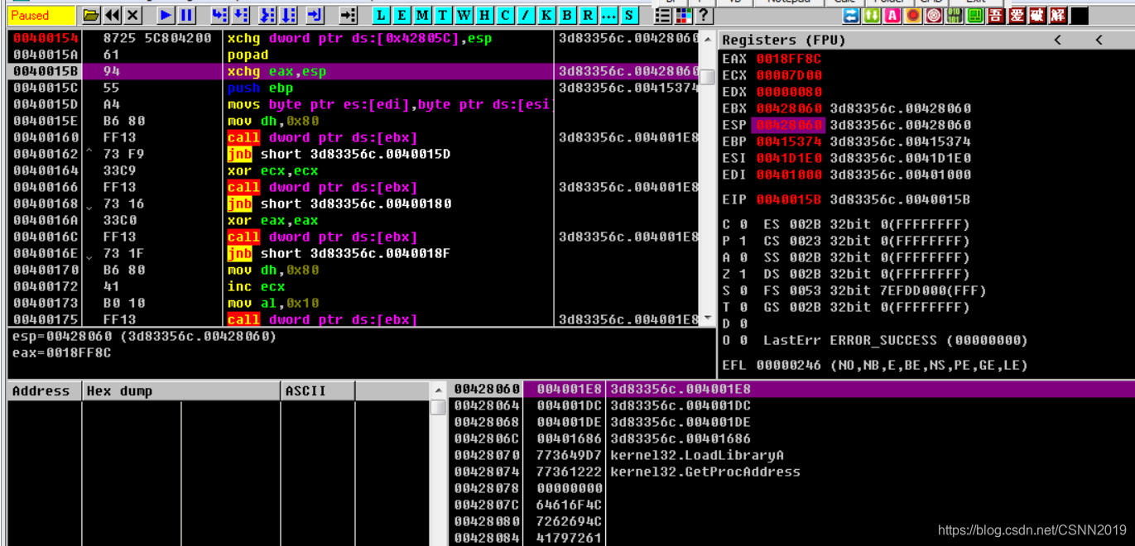
Task: Open Handles window with H button
Action: point(484,15)
